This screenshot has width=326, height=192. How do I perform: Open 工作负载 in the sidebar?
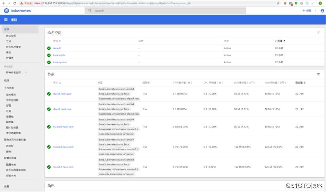pyautogui.click(x=9, y=88)
